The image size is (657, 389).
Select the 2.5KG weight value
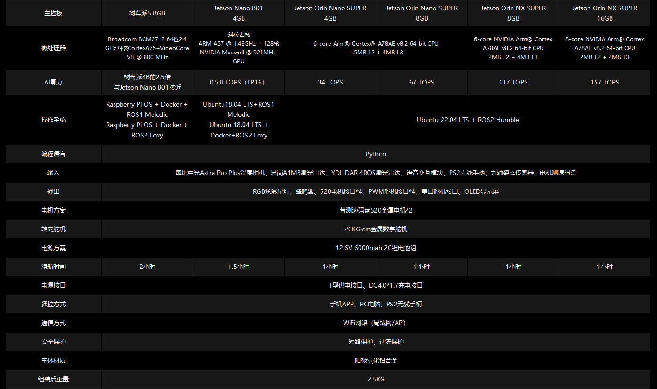376,379
